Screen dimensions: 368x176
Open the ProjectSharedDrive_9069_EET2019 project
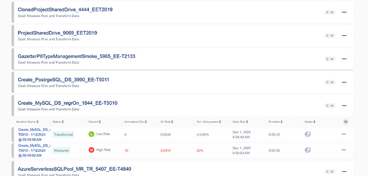57,33
